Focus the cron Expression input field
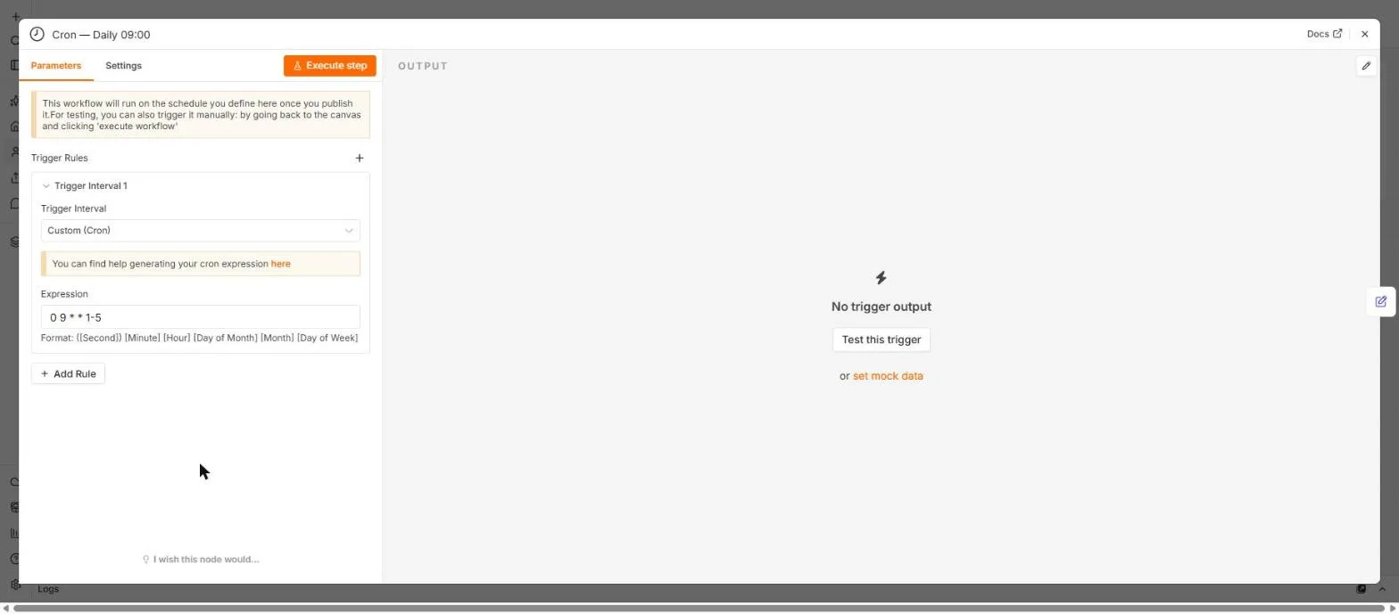1399x614 pixels. tap(201, 317)
